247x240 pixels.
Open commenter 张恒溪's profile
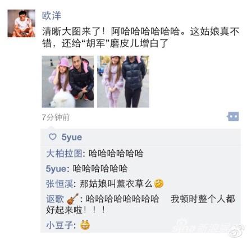[x=60, y=184]
